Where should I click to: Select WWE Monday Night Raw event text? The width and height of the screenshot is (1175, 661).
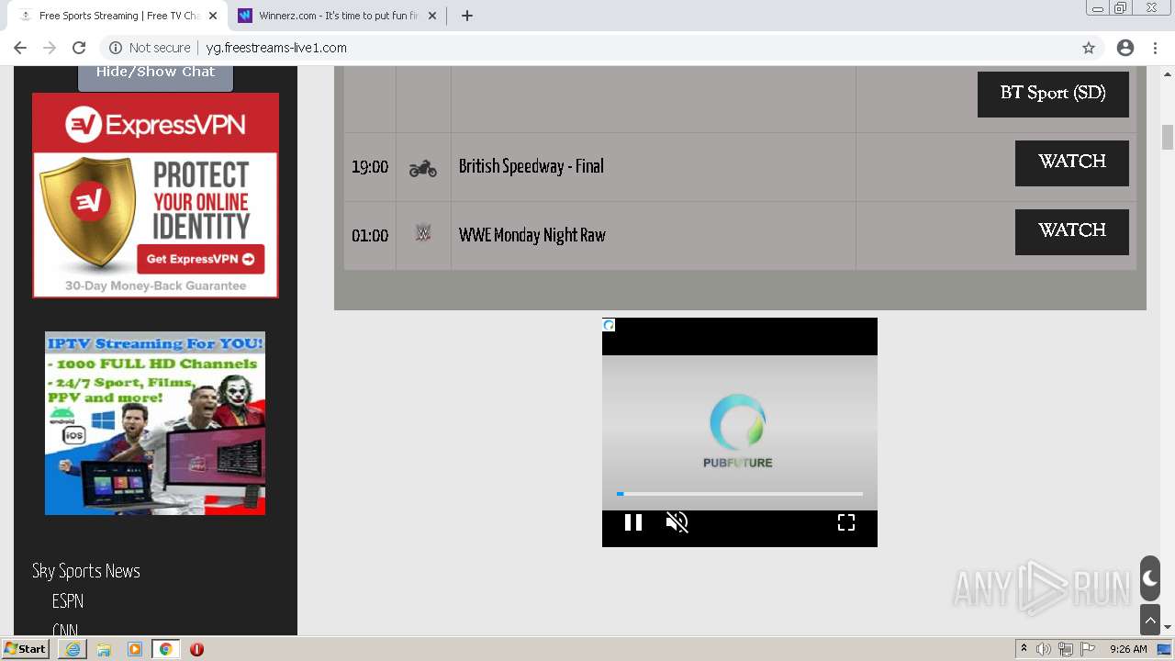(532, 235)
